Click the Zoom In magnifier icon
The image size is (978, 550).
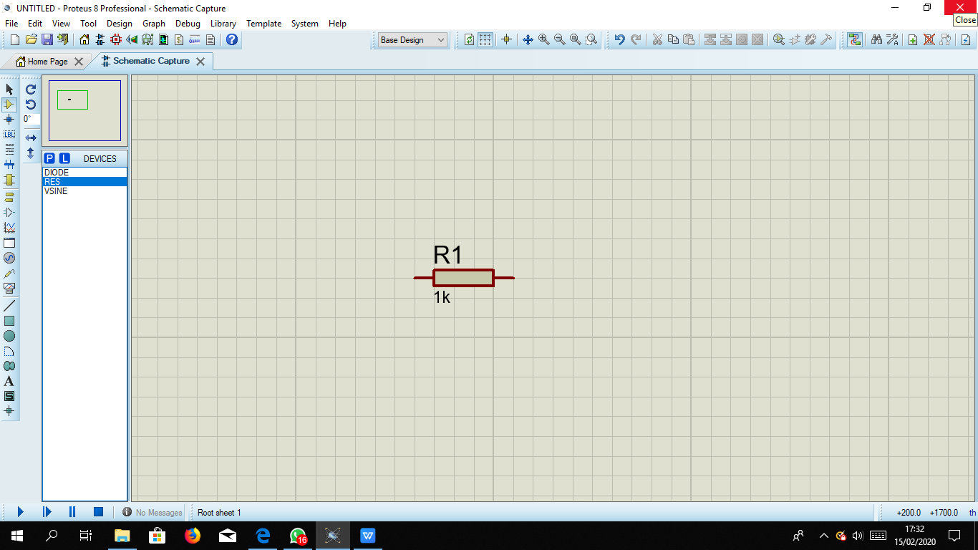(543, 40)
